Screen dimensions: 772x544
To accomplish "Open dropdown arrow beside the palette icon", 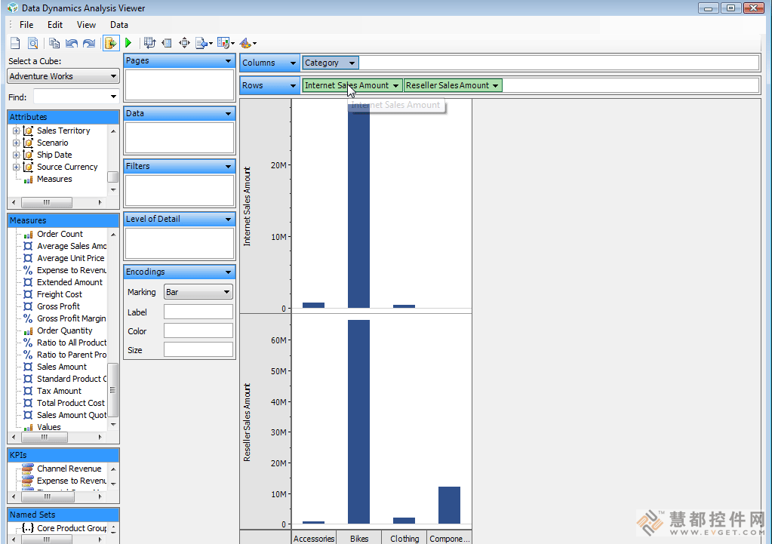I will [x=254, y=43].
